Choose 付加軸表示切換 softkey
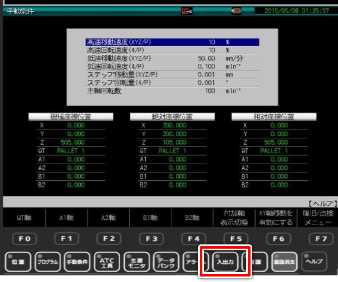This screenshot has width=338, height=282. tap(236, 218)
